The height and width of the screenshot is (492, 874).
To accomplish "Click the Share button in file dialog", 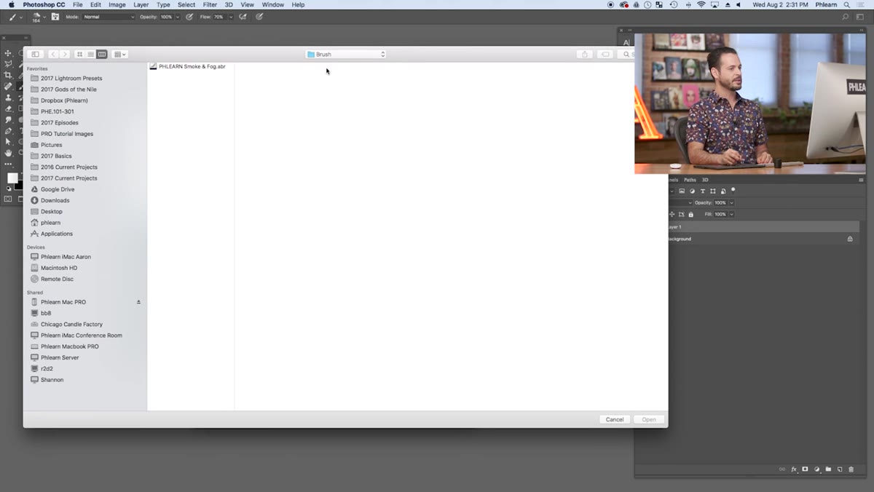I will pos(585,55).
